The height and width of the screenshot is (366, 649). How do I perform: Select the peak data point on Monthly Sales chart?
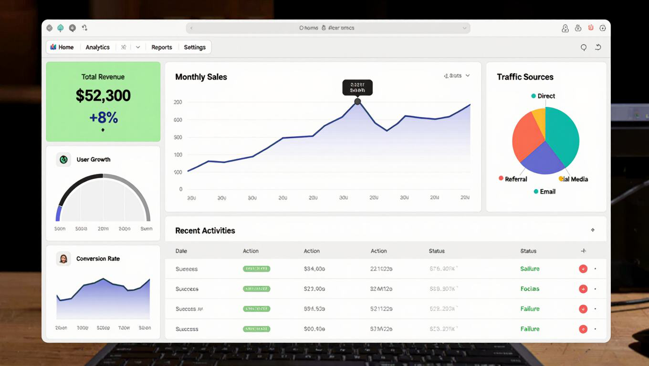click(x=357, y=102)
